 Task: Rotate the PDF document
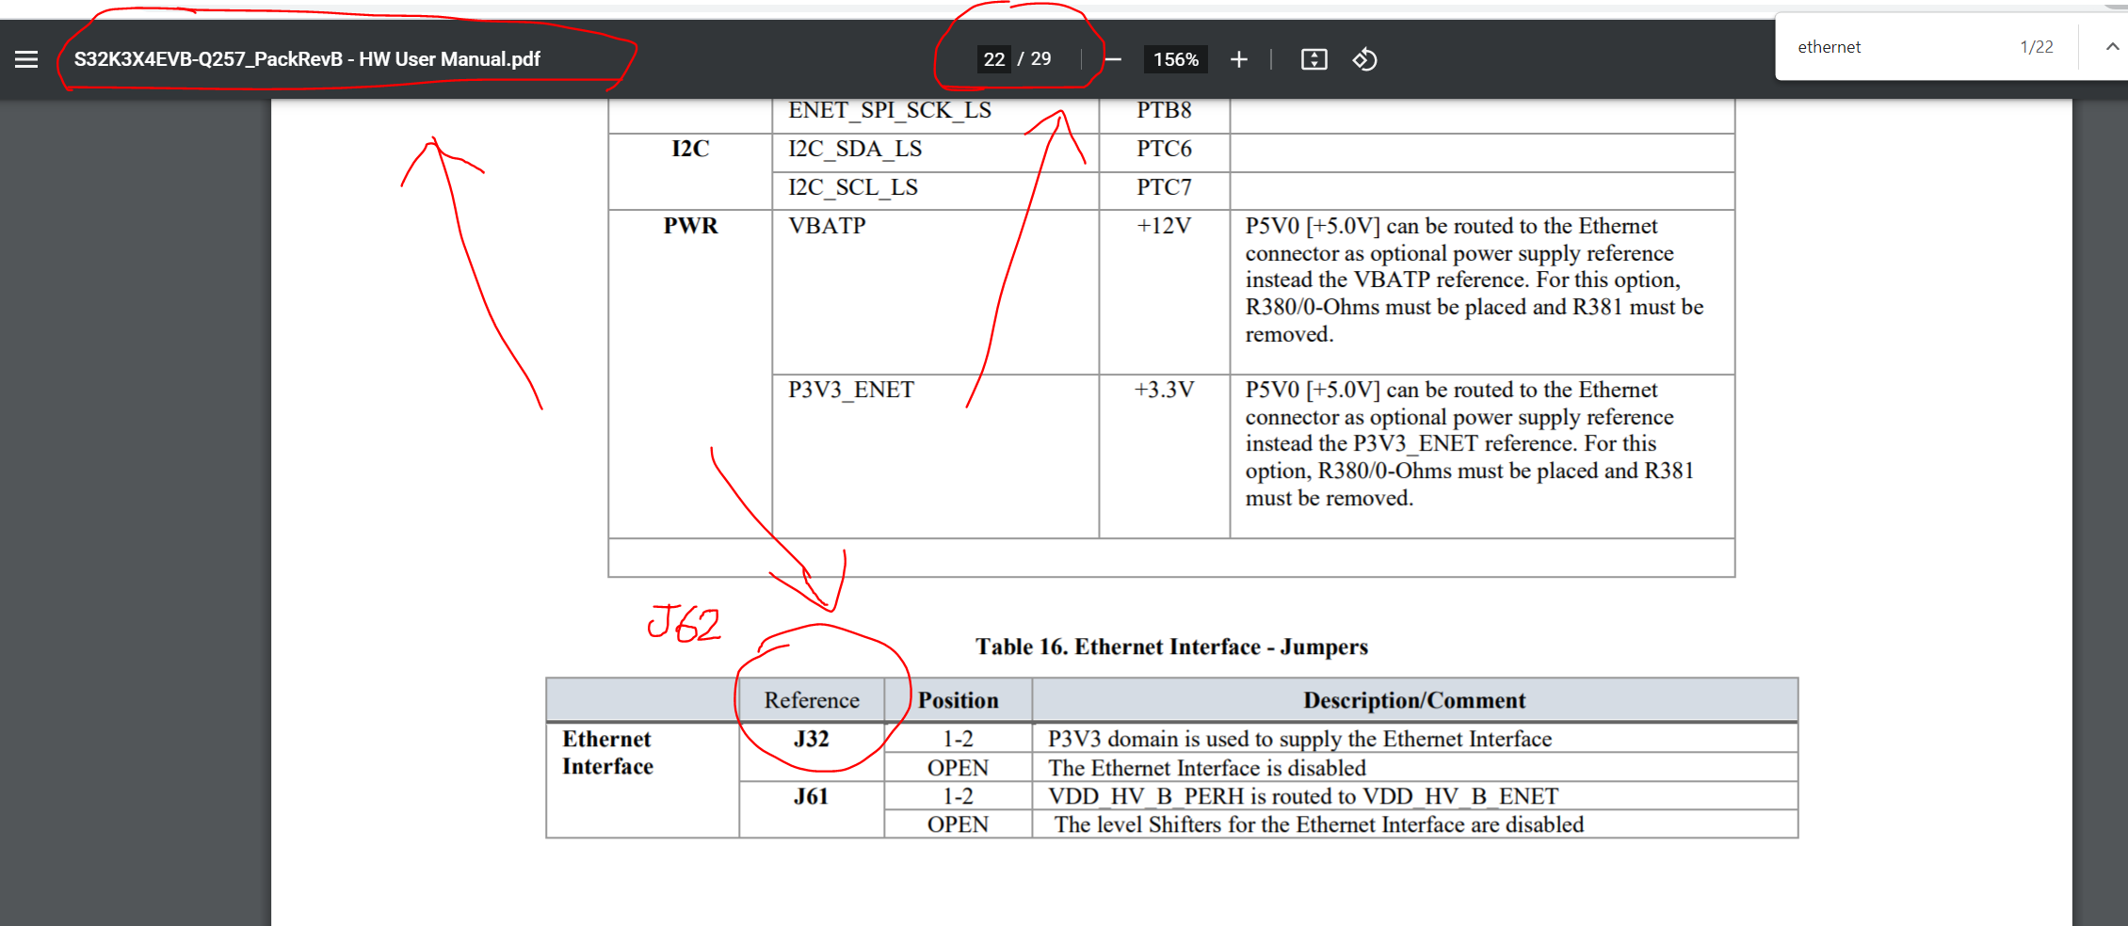pos(1364,58)
